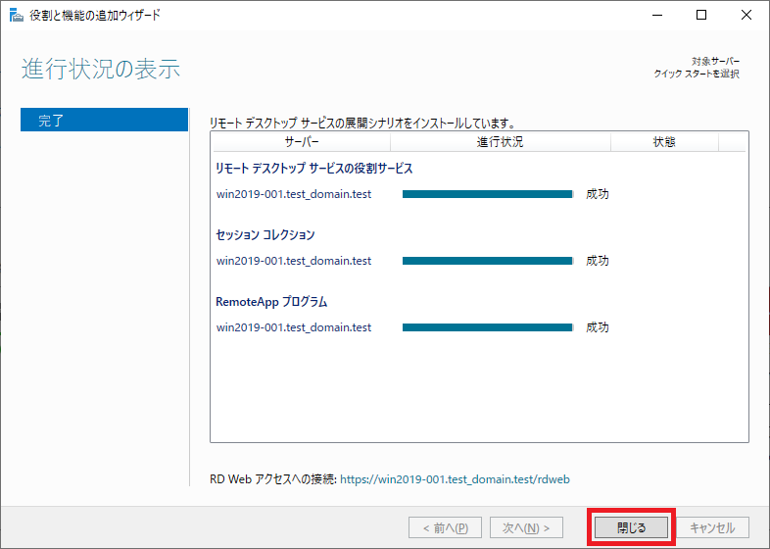This screenshot has height=549, width=770.
Task: Click progress bar under セッション コレクション
Action: [488, 261]
